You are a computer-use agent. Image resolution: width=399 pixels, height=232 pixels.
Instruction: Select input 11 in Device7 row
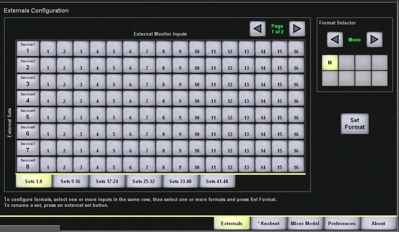[x=213, y=148]
